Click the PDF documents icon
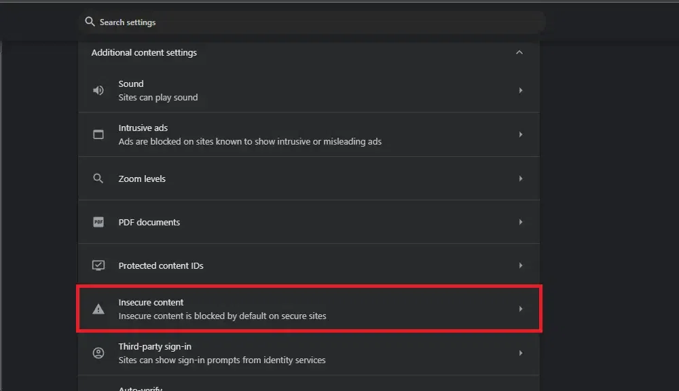The width and height of the screenshot is (679, 391). point(98,222)
